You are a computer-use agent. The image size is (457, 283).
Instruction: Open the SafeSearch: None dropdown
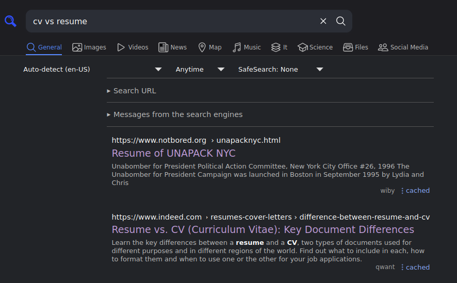coord(281,69)
